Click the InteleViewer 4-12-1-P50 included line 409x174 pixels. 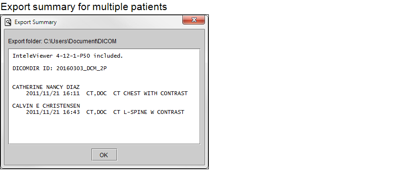pos(67,56)
